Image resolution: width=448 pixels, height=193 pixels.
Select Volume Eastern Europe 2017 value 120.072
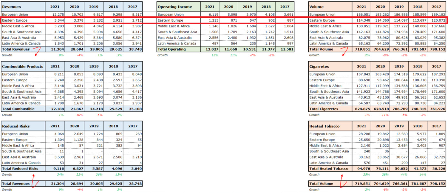pyautogui.click(x=438, y=20)
